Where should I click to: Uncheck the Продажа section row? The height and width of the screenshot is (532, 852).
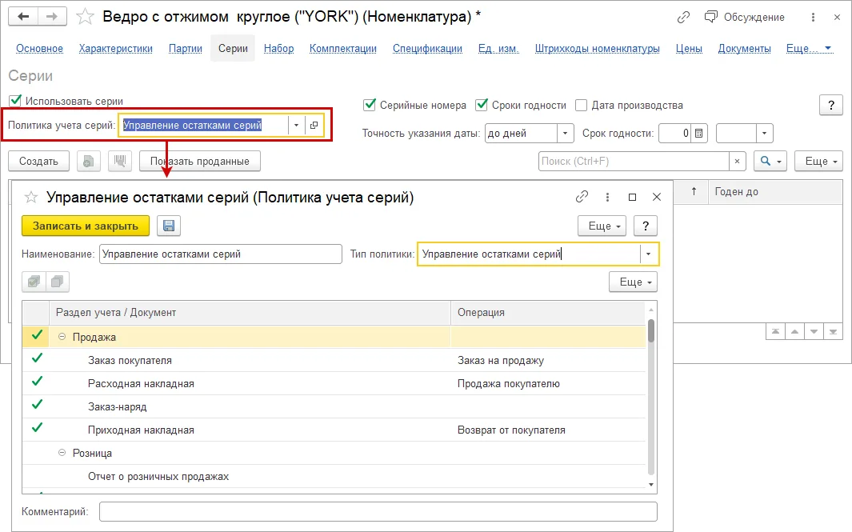37,336
